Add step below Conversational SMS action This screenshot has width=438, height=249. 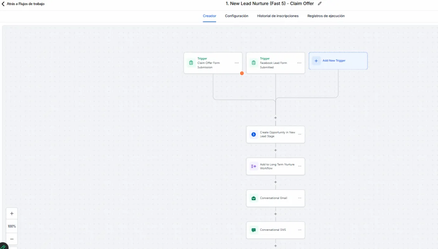276,246
